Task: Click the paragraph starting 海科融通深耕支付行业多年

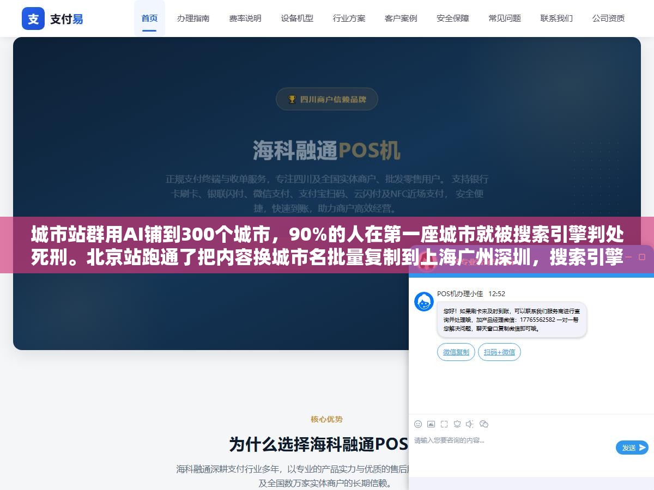Action: (x=293, y=475)
